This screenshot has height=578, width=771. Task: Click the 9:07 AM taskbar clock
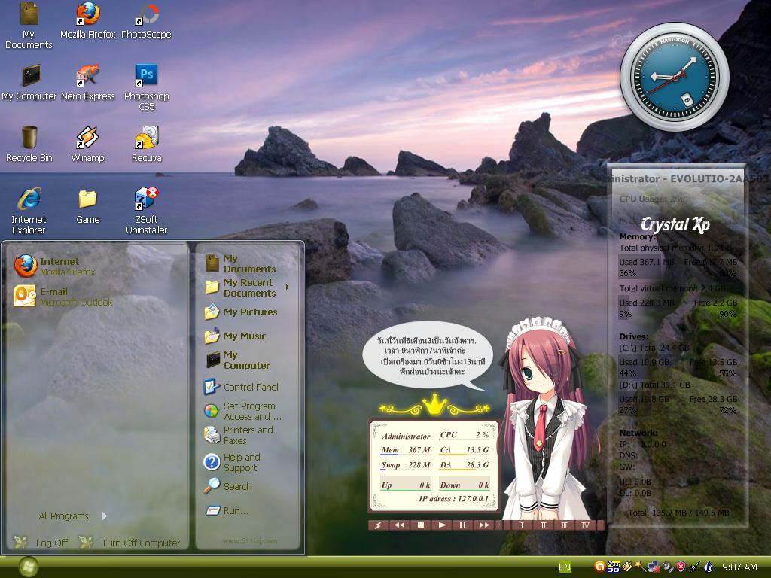[739, 567]
